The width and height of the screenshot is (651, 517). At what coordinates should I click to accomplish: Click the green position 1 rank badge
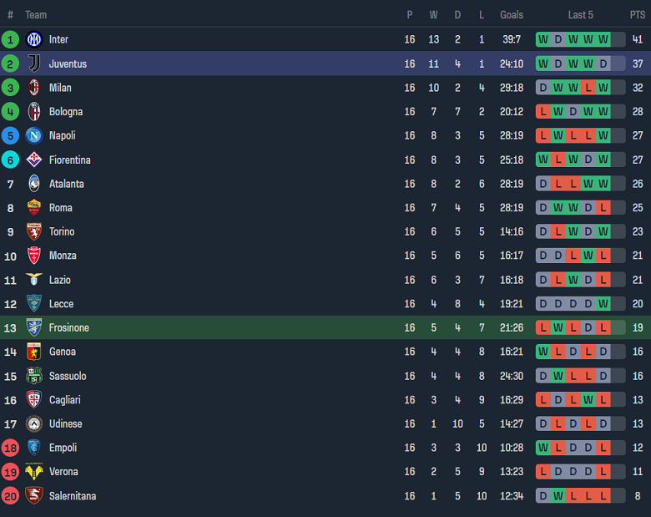point(10,39)
